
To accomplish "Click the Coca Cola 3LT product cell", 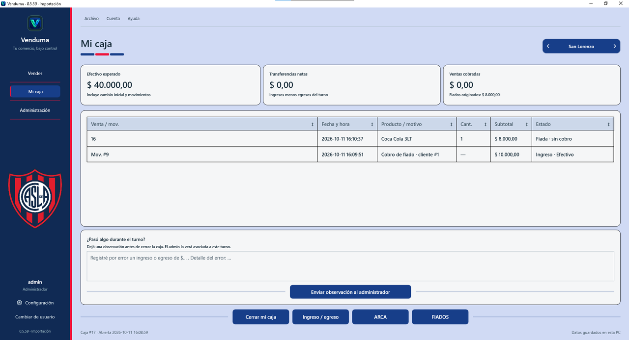I will coord(417,139).
